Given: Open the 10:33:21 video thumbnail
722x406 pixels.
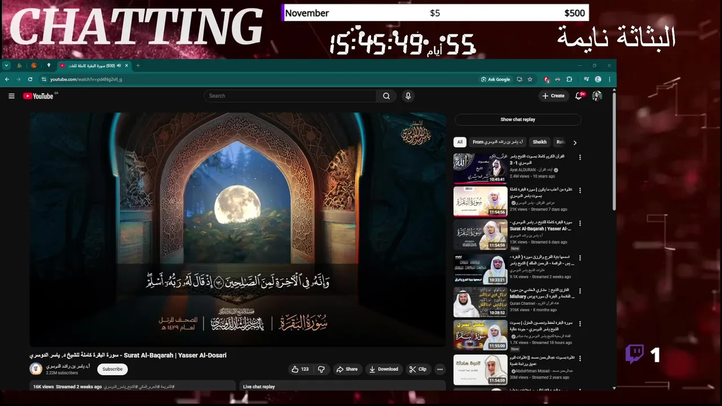Looking at the screenshot, I should pos(481,268).
